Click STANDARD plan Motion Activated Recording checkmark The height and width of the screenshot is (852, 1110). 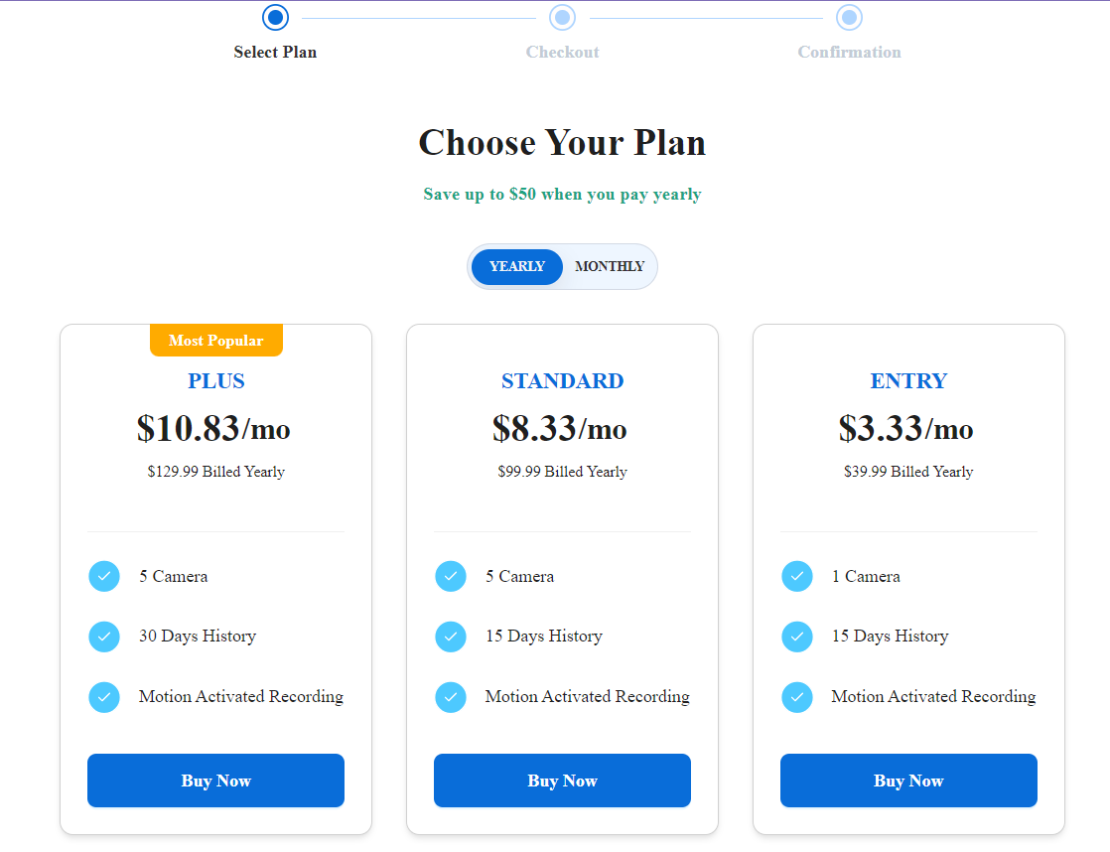click(x=451, y=697)
